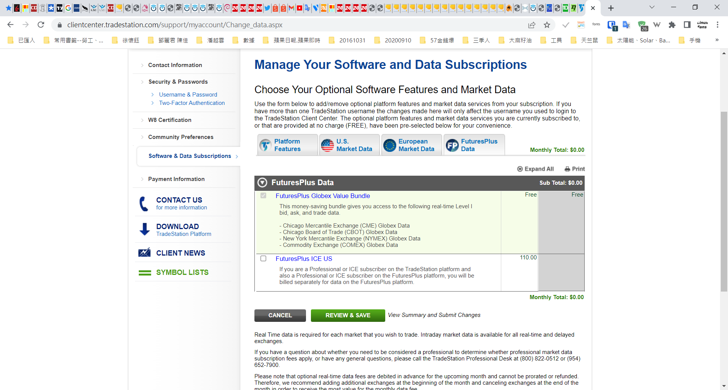Open the 20200910 bookmark folder

point(393,41)
